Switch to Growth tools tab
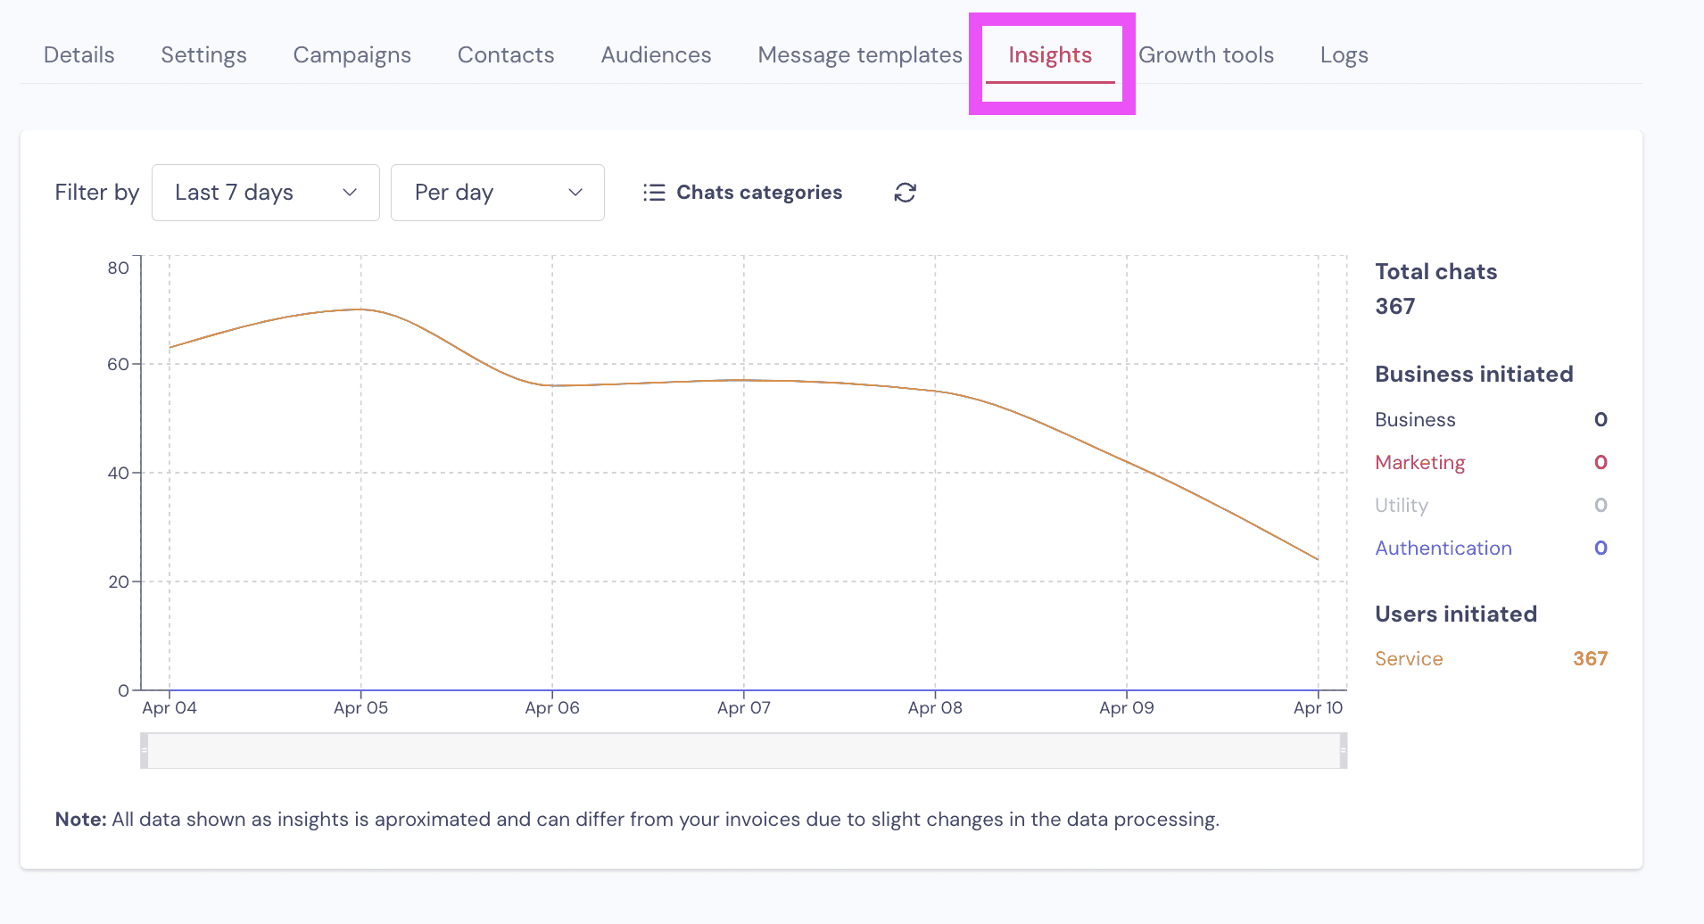This screenshot has height=924, width=1704. coord(1206,55)
